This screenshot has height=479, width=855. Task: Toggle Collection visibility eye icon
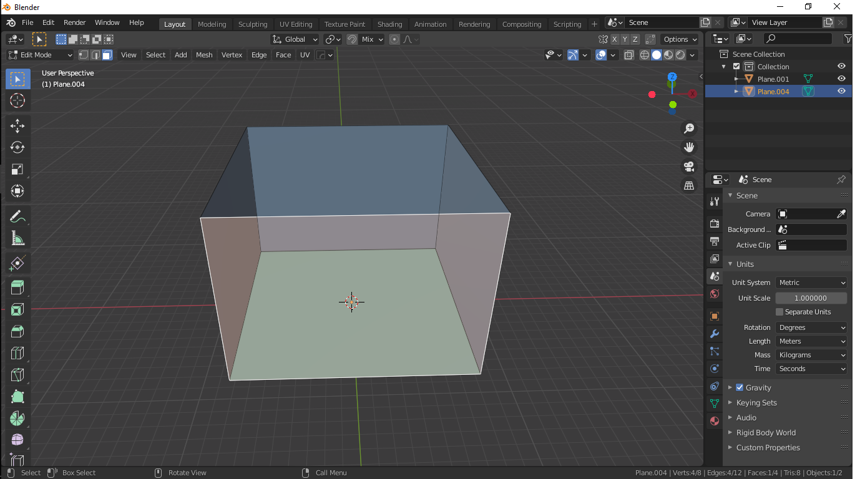pyautogui.click(x=841, y=67)
